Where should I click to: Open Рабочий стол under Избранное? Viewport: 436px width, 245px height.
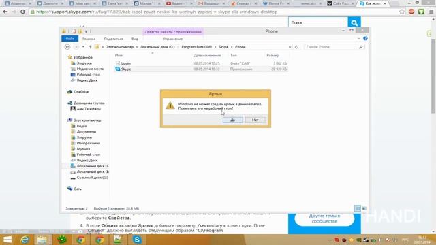click(88, 74)
